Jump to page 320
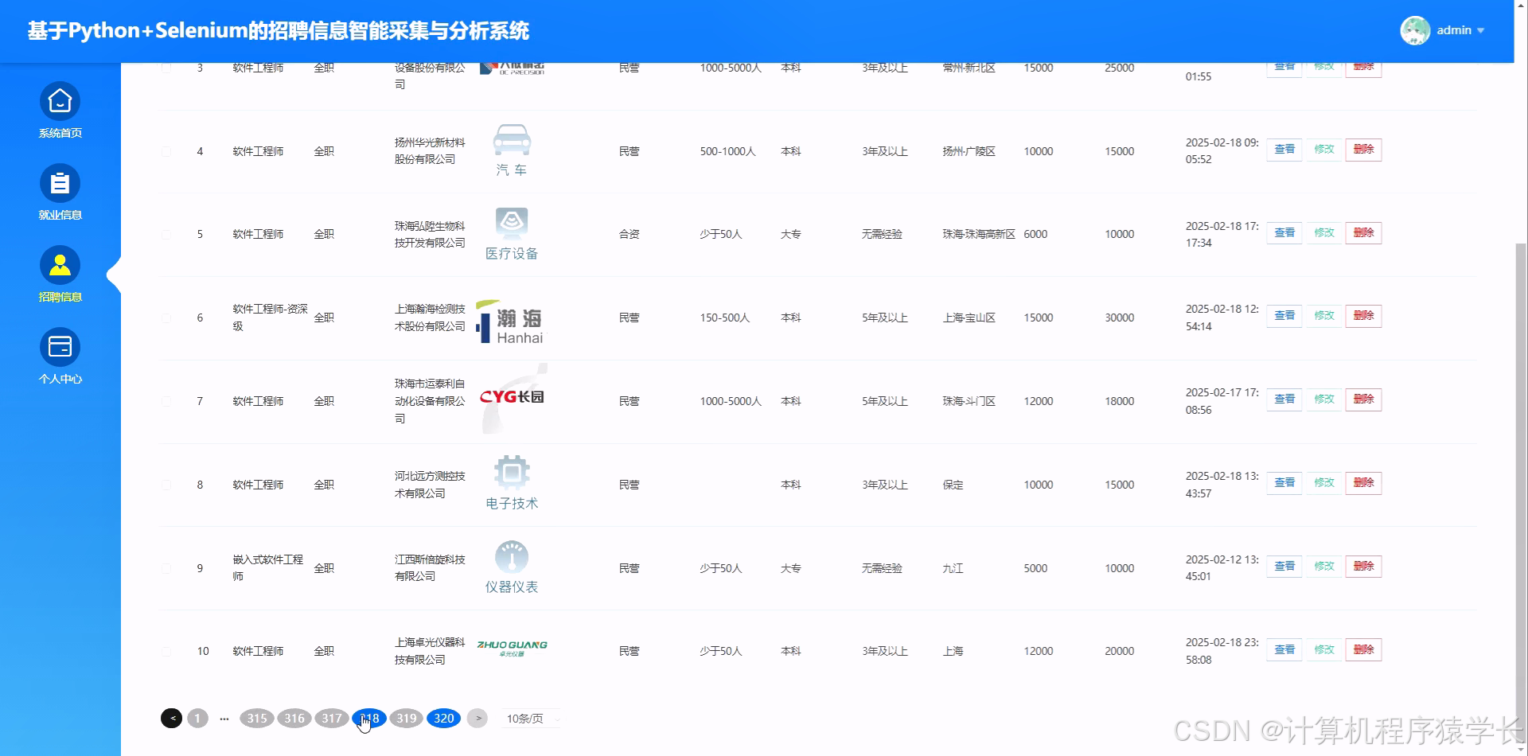The image size is (1528, 756). pos(443,718)
